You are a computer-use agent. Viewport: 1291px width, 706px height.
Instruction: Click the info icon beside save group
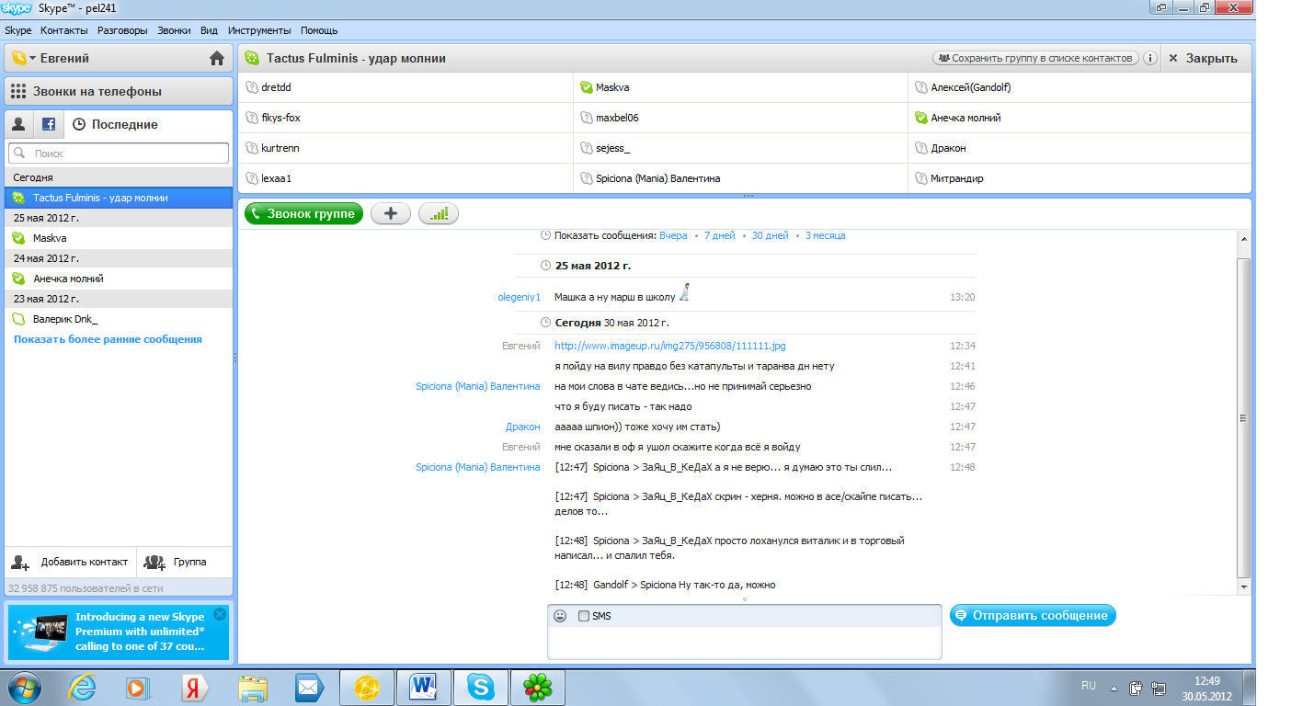[x=1149, y=58]
